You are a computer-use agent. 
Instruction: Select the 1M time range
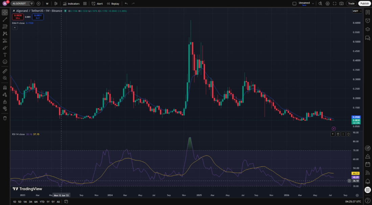[x=25, y=202]
